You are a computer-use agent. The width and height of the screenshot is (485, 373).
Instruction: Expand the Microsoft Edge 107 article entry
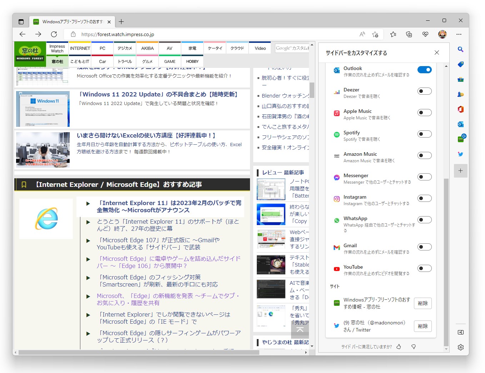pyautogui.click(x=88, y=240)
